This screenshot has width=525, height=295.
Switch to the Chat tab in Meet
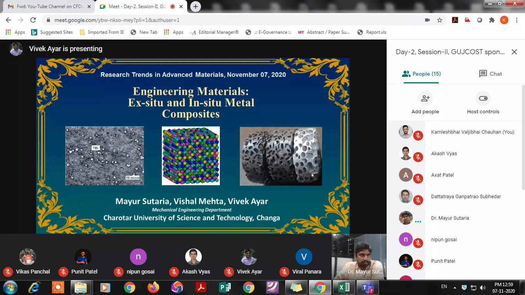pyautogui.click(x=490, y=74)
